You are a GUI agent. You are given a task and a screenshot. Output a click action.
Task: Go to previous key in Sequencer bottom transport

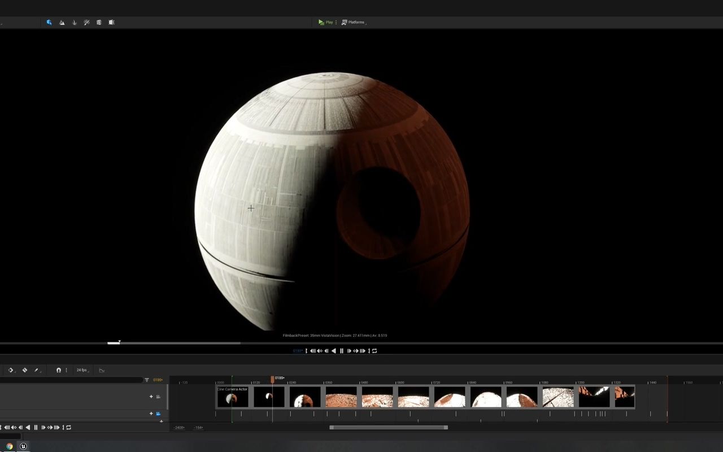(x=14, y=428)
